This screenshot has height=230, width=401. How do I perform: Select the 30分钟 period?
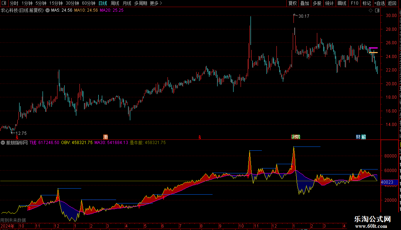coord(72,3)
